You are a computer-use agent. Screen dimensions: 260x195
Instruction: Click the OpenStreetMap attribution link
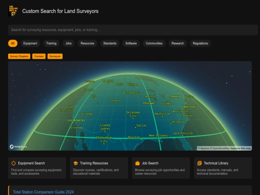[x=220, y=148]
